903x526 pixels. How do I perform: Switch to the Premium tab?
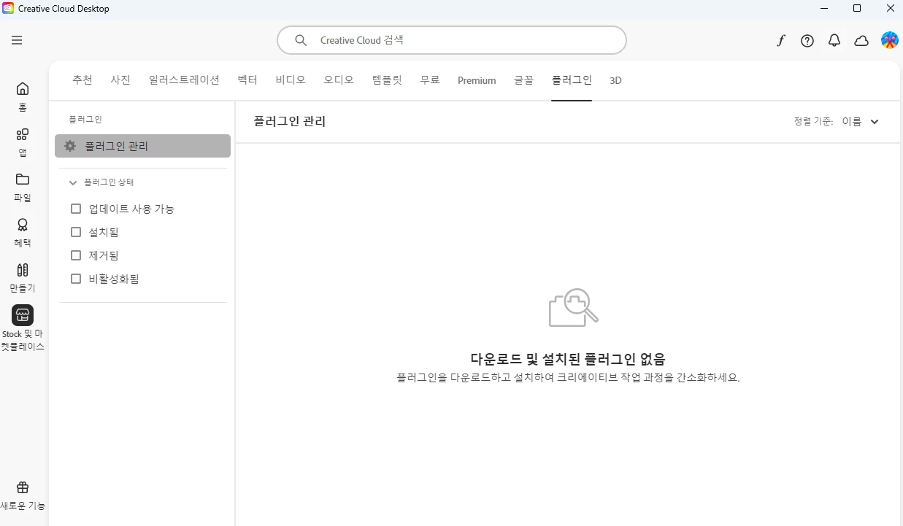(477, 80)
